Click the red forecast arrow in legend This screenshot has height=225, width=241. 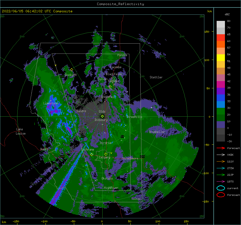pyautogui.click(x=221, y=148)
